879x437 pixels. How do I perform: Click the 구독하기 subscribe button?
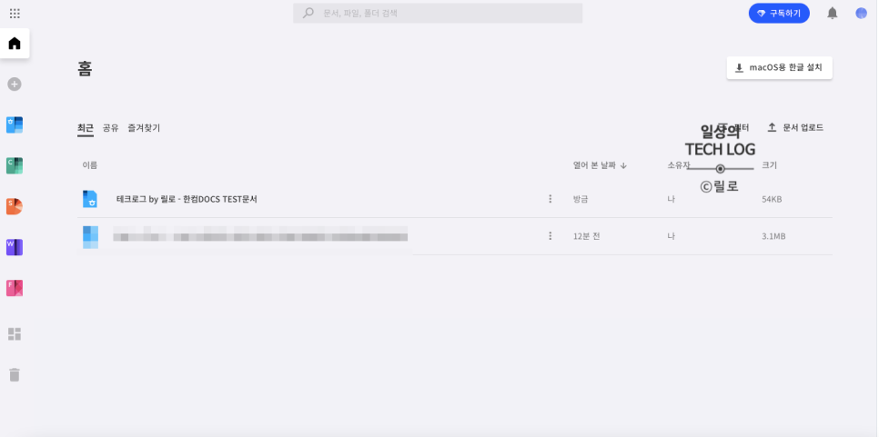779,14
